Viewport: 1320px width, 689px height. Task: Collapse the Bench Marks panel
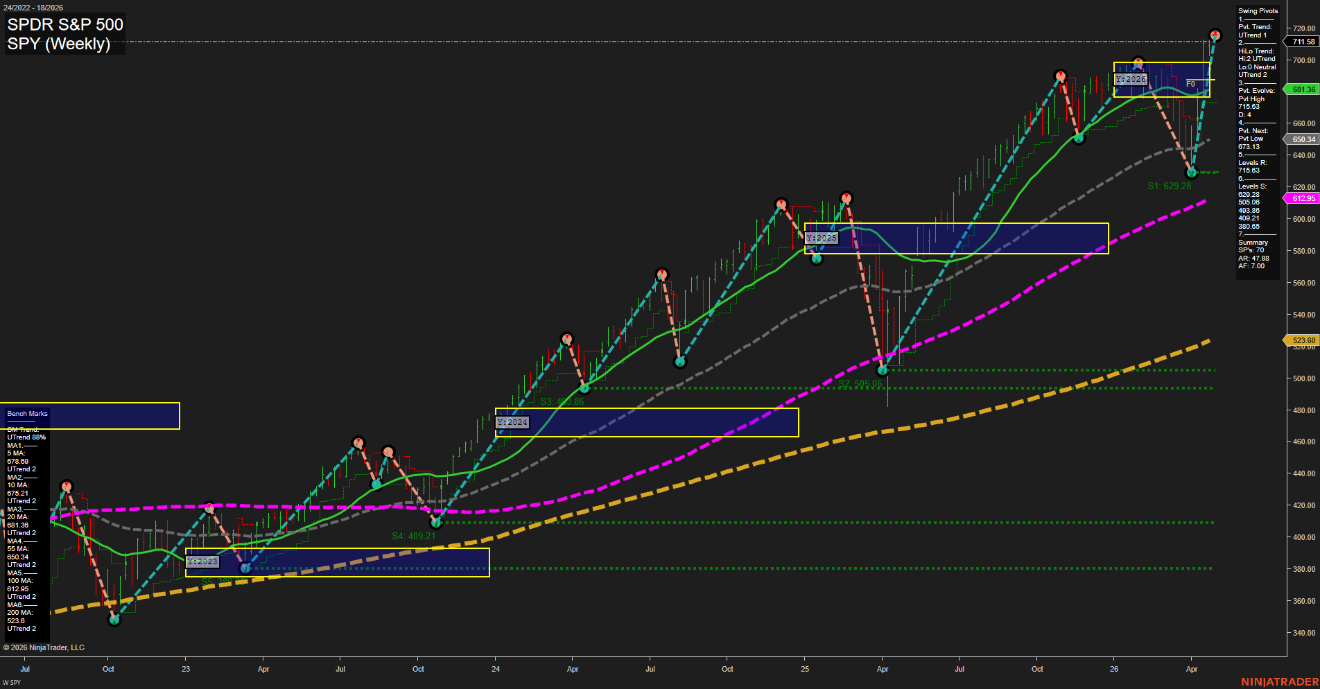coord(27,413)
